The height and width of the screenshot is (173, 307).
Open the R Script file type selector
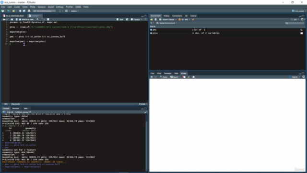click(x=142, y=104)
